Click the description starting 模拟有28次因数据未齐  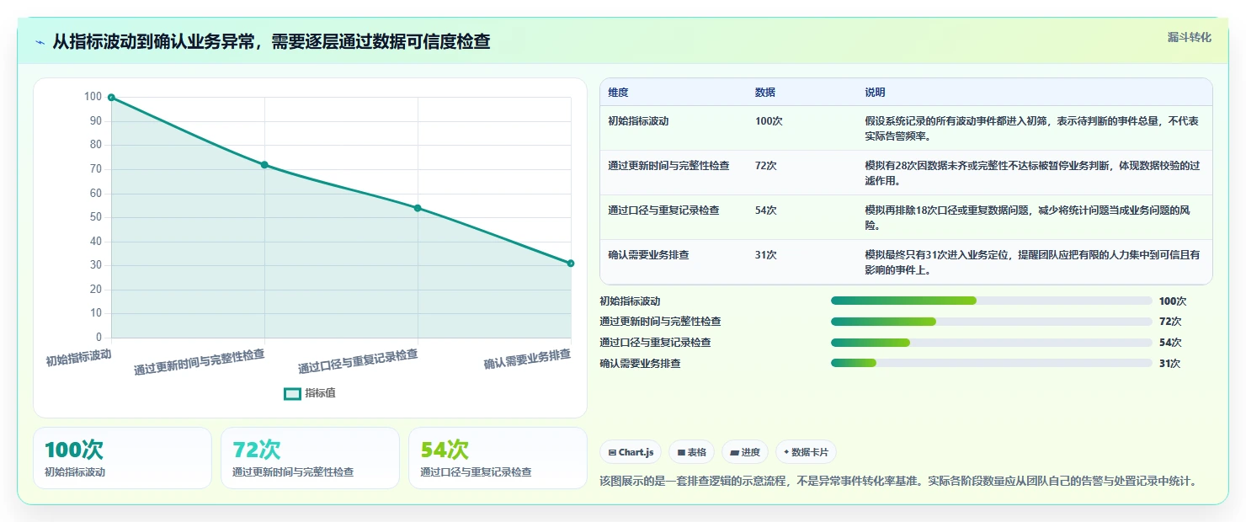click(1033, 173)
